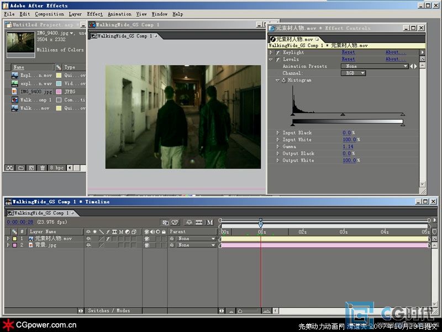Screen dimensions: 442x332
Task: Click the Effect Controls panel menu arrow
Action: click(x=422, y=52)
